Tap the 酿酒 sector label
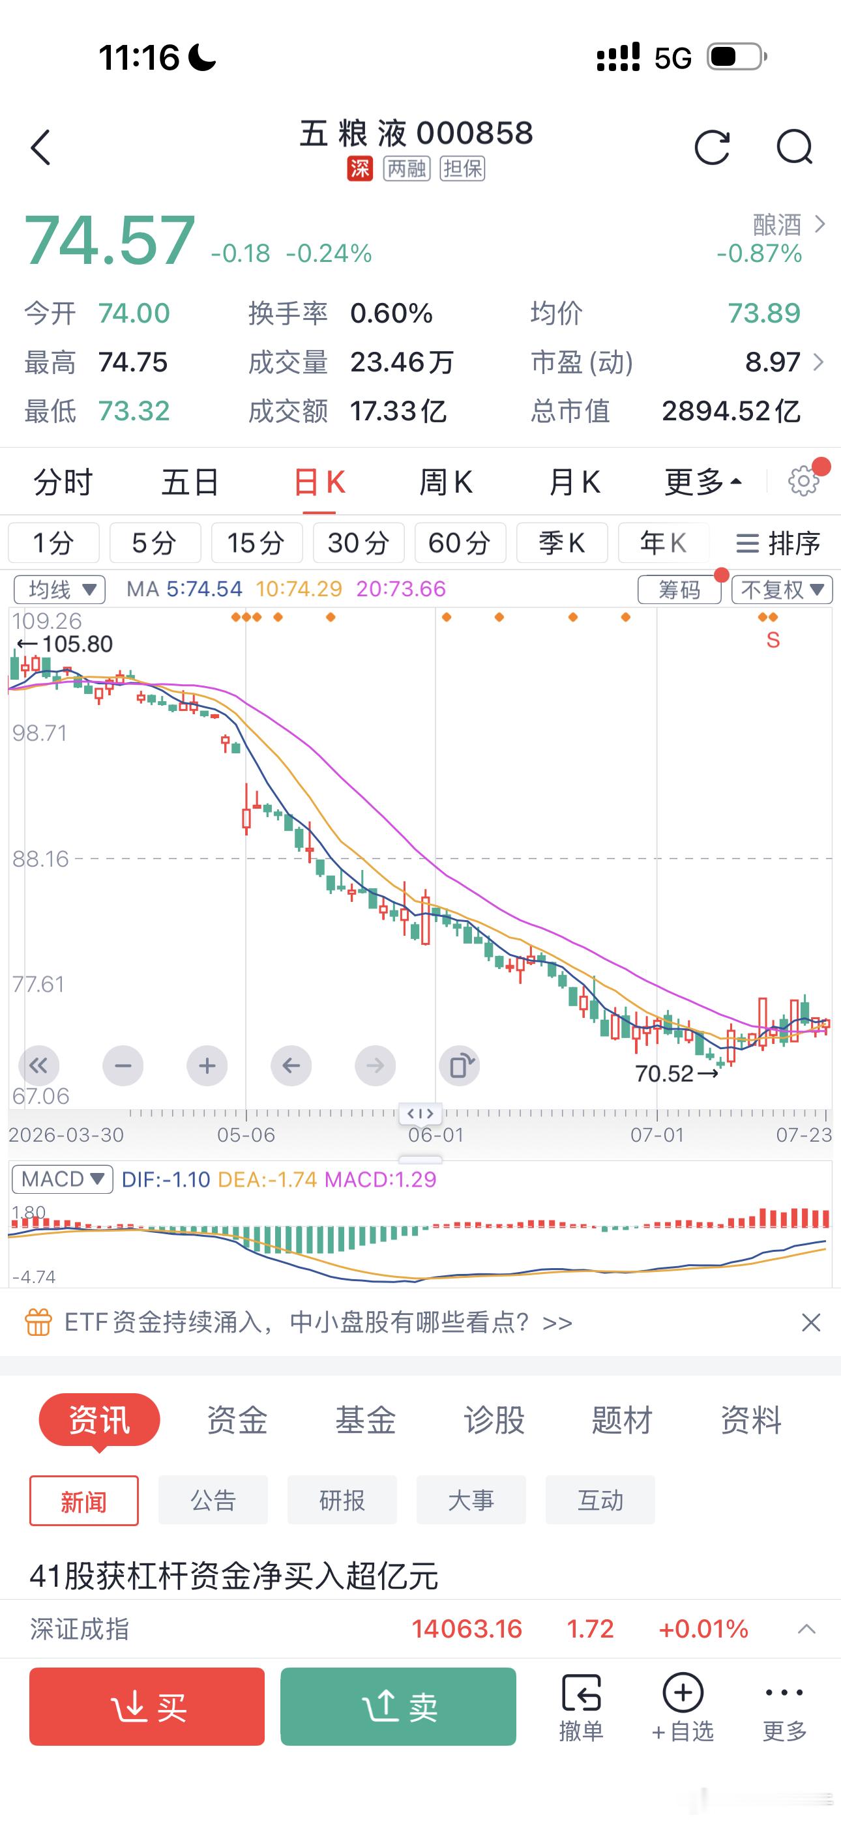Image resolution: width=841 pixels, height=1822 pixels. (777, 224)
